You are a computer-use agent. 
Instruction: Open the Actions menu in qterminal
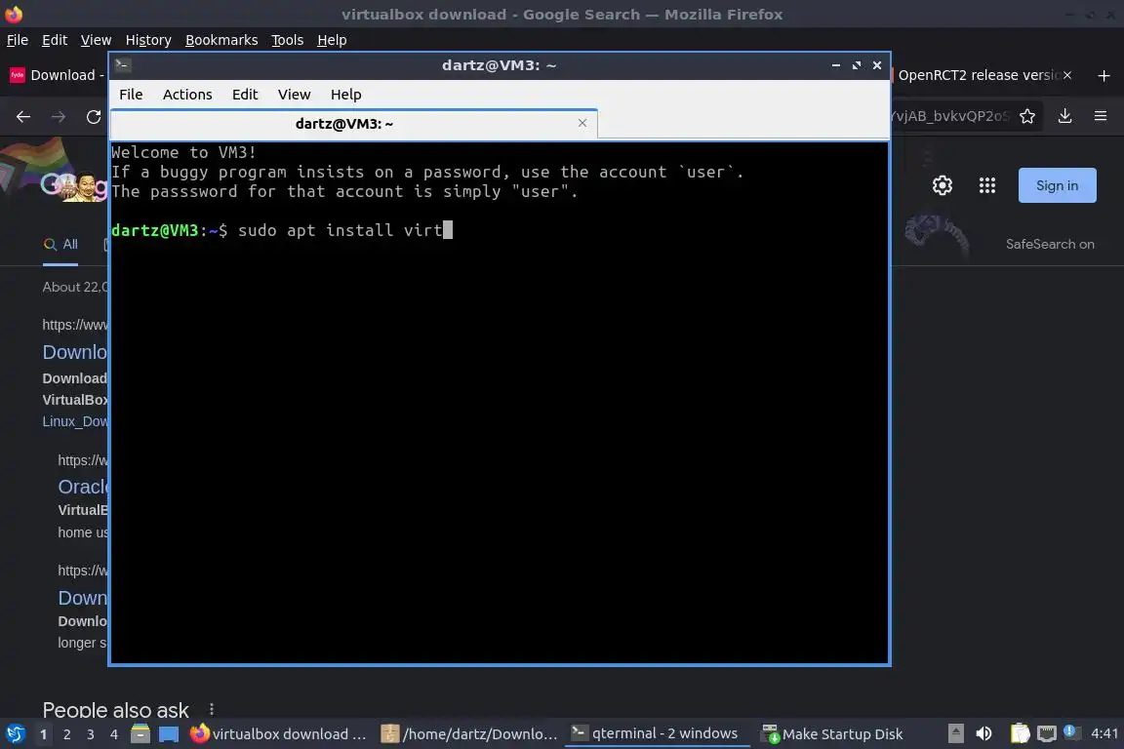[187, 95]
